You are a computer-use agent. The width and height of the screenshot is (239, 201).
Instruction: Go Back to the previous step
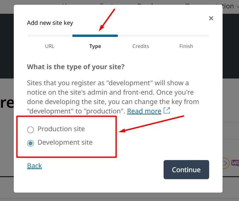coord(35,166)
